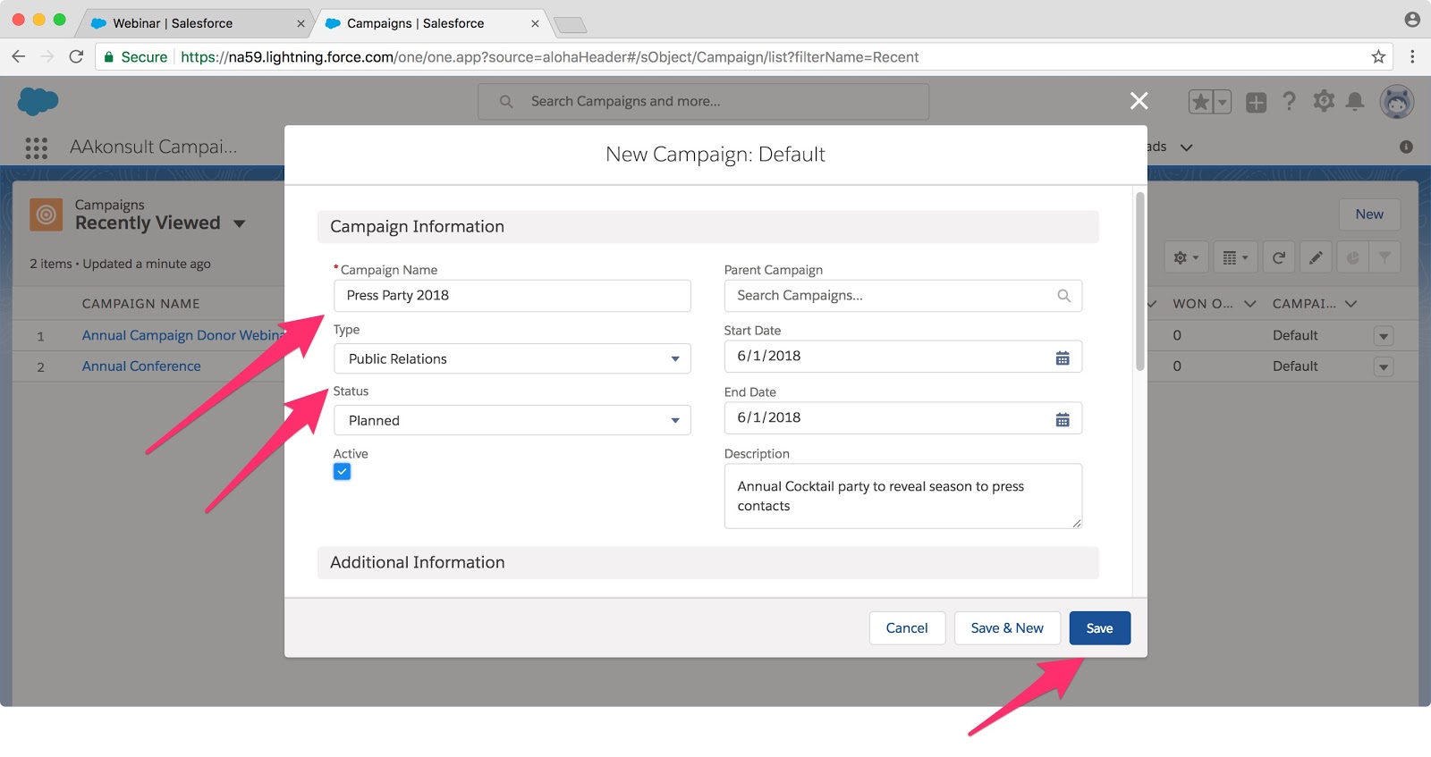The image size is (1431, 757).
Task: Click the Campaign Name field Press Party 2018
Action: point(512,296)
